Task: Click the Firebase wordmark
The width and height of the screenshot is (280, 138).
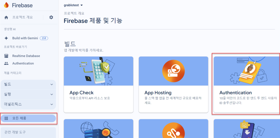Action: point(22,5)
